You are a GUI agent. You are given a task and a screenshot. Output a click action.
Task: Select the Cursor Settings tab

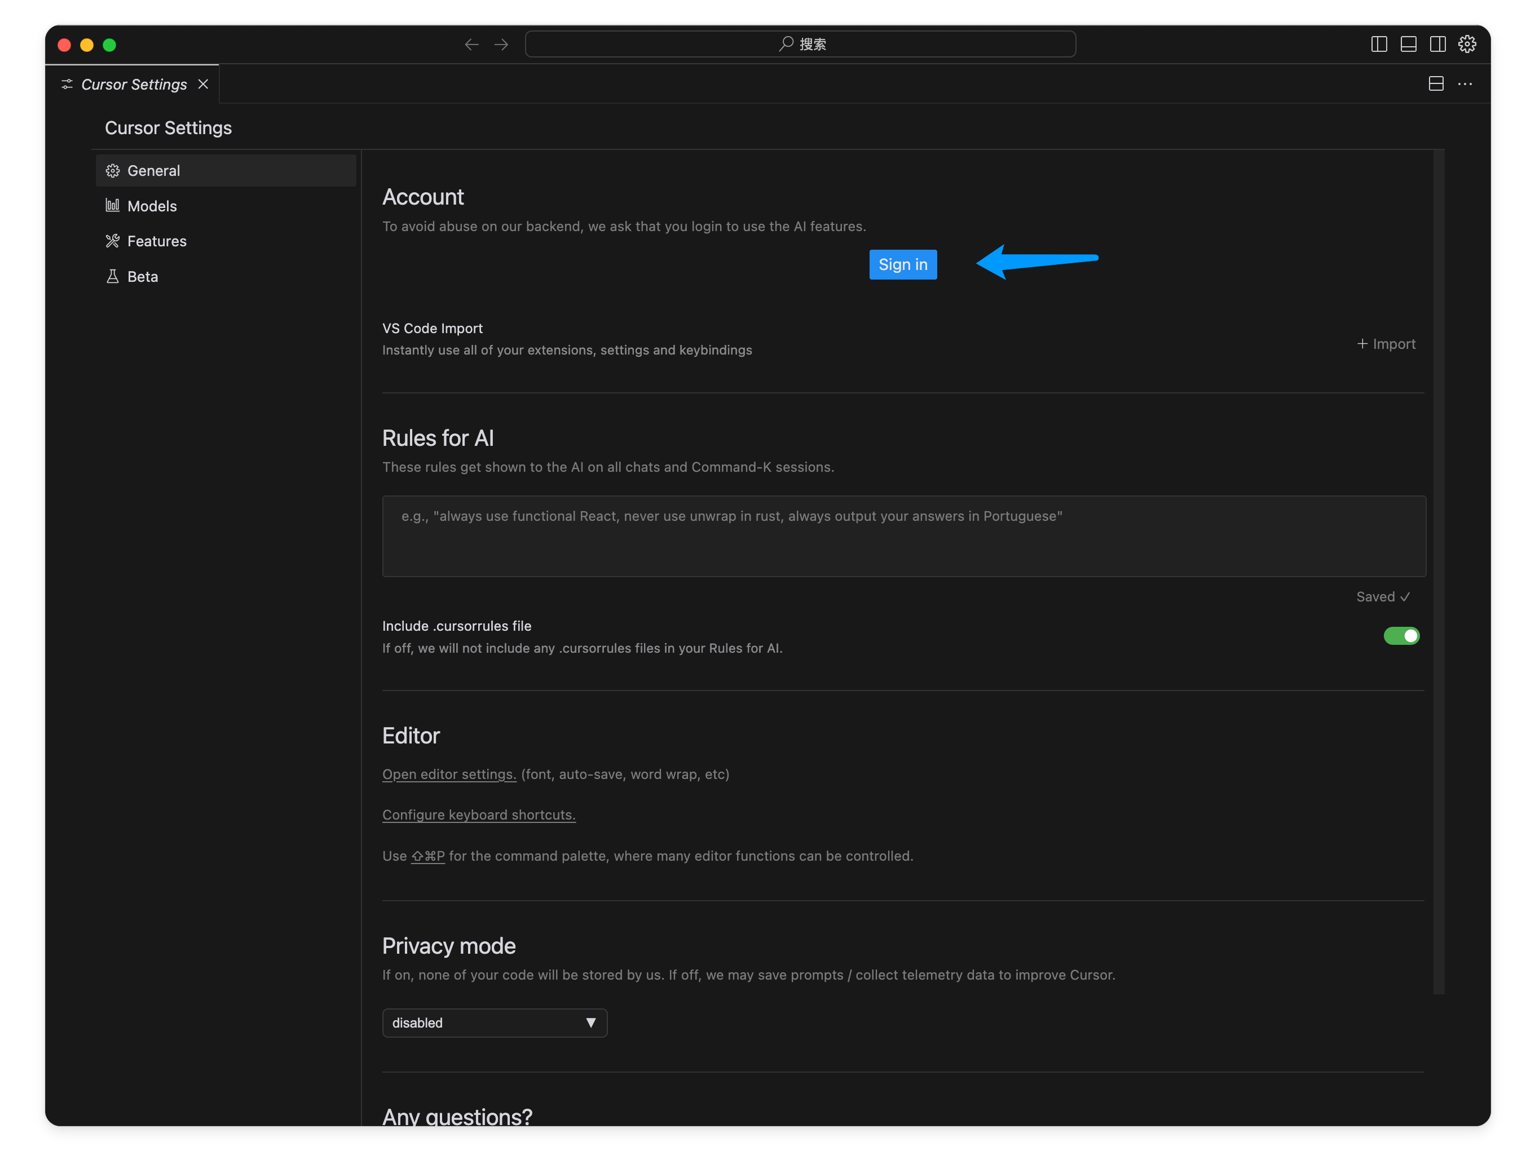coord(132,84)
